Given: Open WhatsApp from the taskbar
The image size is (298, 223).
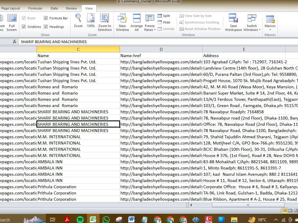Looking at the screenshot, I should click(106, 220).
